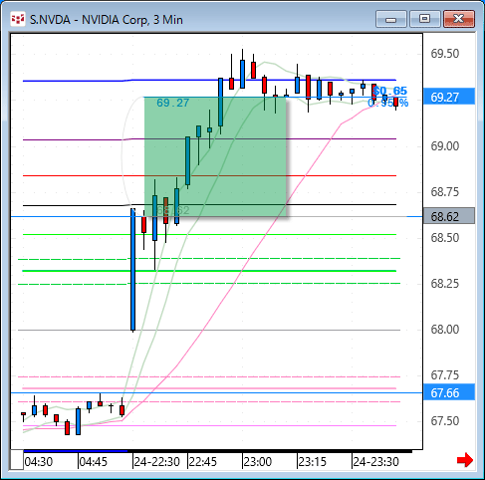This screenshot has height=480, width=485.
Task: Click the 69.27 label inside green box
Action: [x=173, y=103]
